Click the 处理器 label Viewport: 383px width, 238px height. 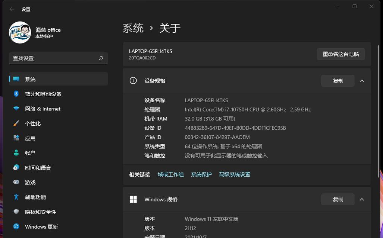pyautogui.click(x=152, y=110)
